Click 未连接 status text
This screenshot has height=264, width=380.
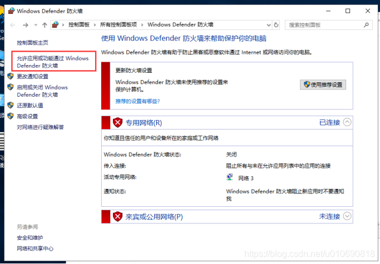(x=330, y=216)
